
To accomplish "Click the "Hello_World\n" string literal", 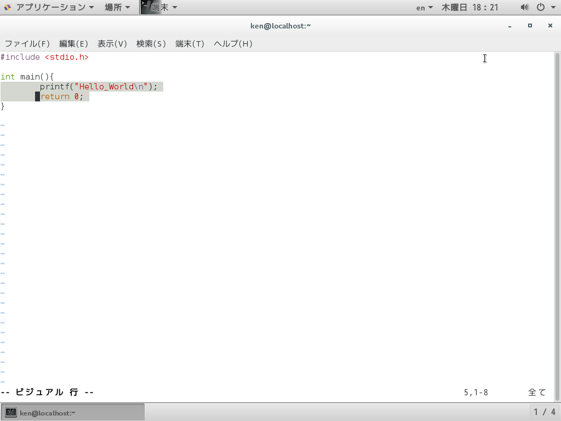I will coord(111,87).
